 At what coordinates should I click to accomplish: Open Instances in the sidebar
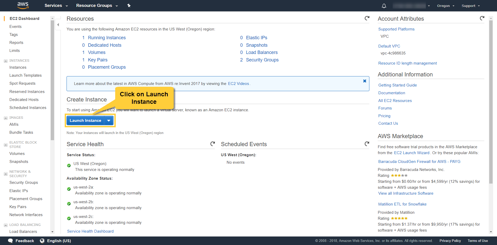pyautogui.click(x=18, y=67)
